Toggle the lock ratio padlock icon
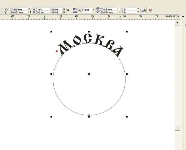186x150 pixels. [68, 10]
